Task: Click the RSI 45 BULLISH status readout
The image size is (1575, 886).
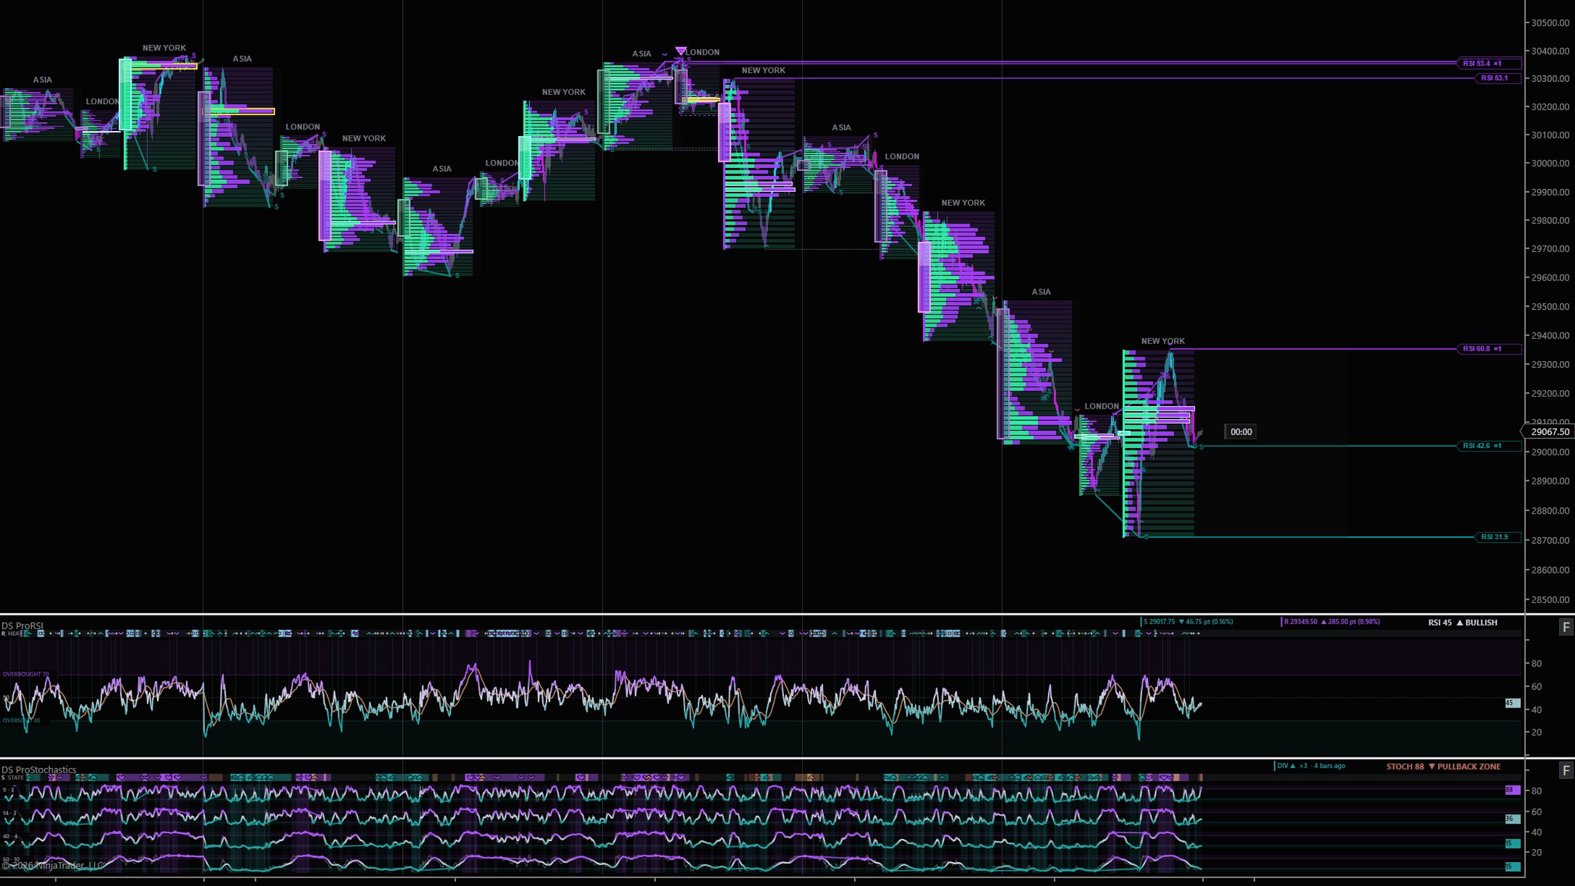Action: pyautogui.click(x=1462, y=623)
